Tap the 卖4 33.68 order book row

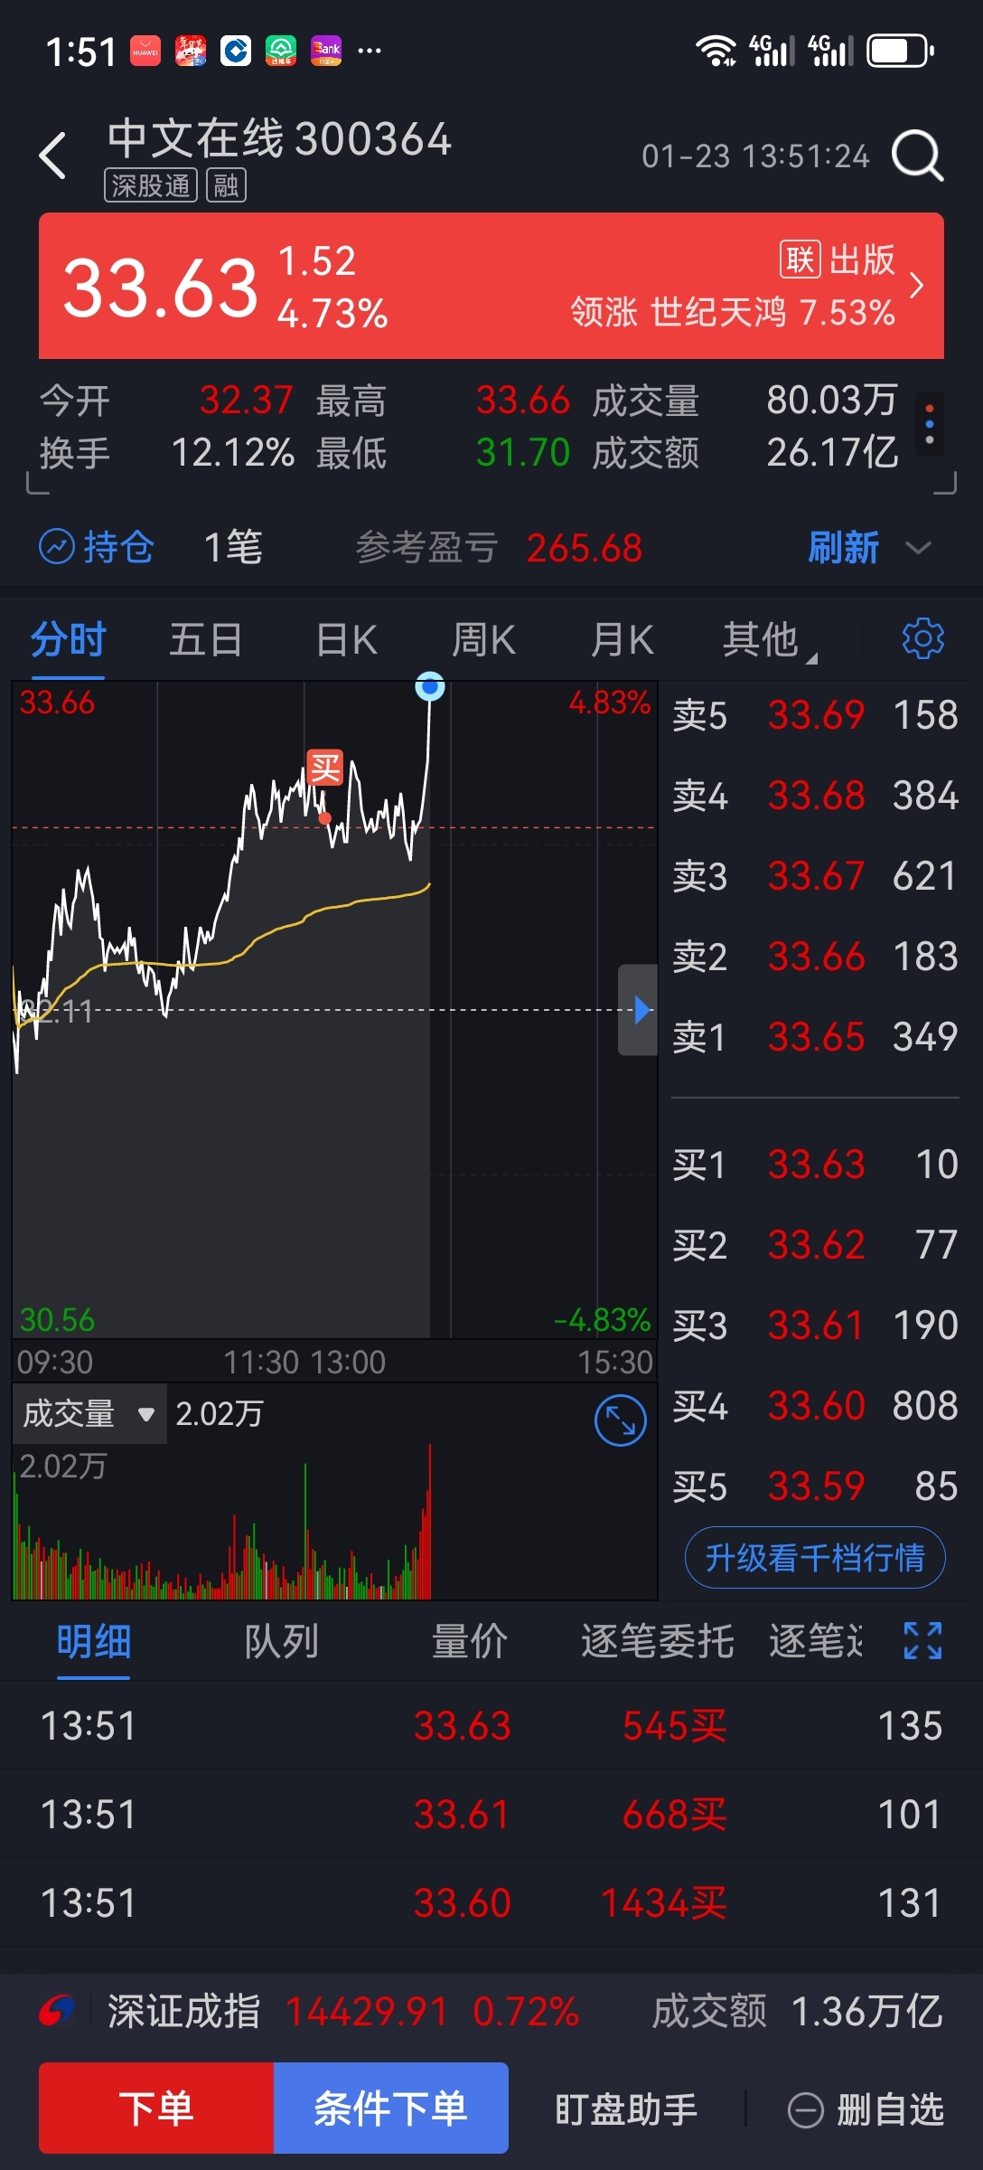(x=815, y=796)
